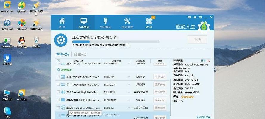Image resolution: width=265 pixels, height=119 pixels.
Task: Click the 驱动人生 gear logo with number 6
Action: (x=204, y=27)
